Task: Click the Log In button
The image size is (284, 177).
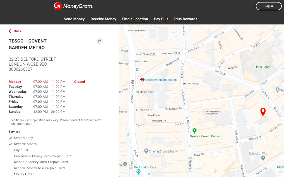Action: [x=268, y=6]
